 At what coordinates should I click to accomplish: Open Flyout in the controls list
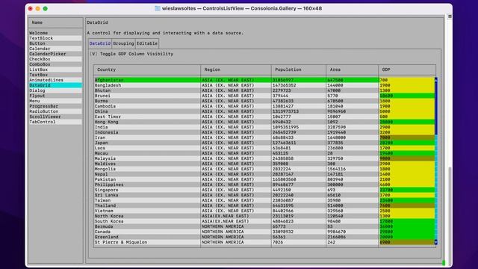pyautogui.click(x=55, y=96)
